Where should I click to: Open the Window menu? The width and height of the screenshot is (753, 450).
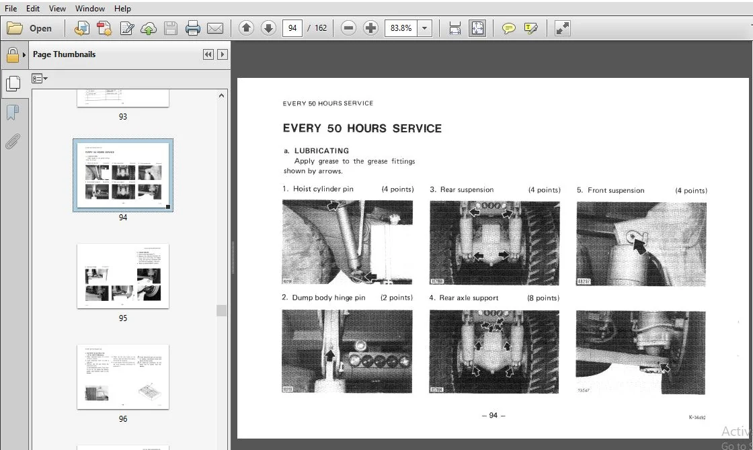90,8
